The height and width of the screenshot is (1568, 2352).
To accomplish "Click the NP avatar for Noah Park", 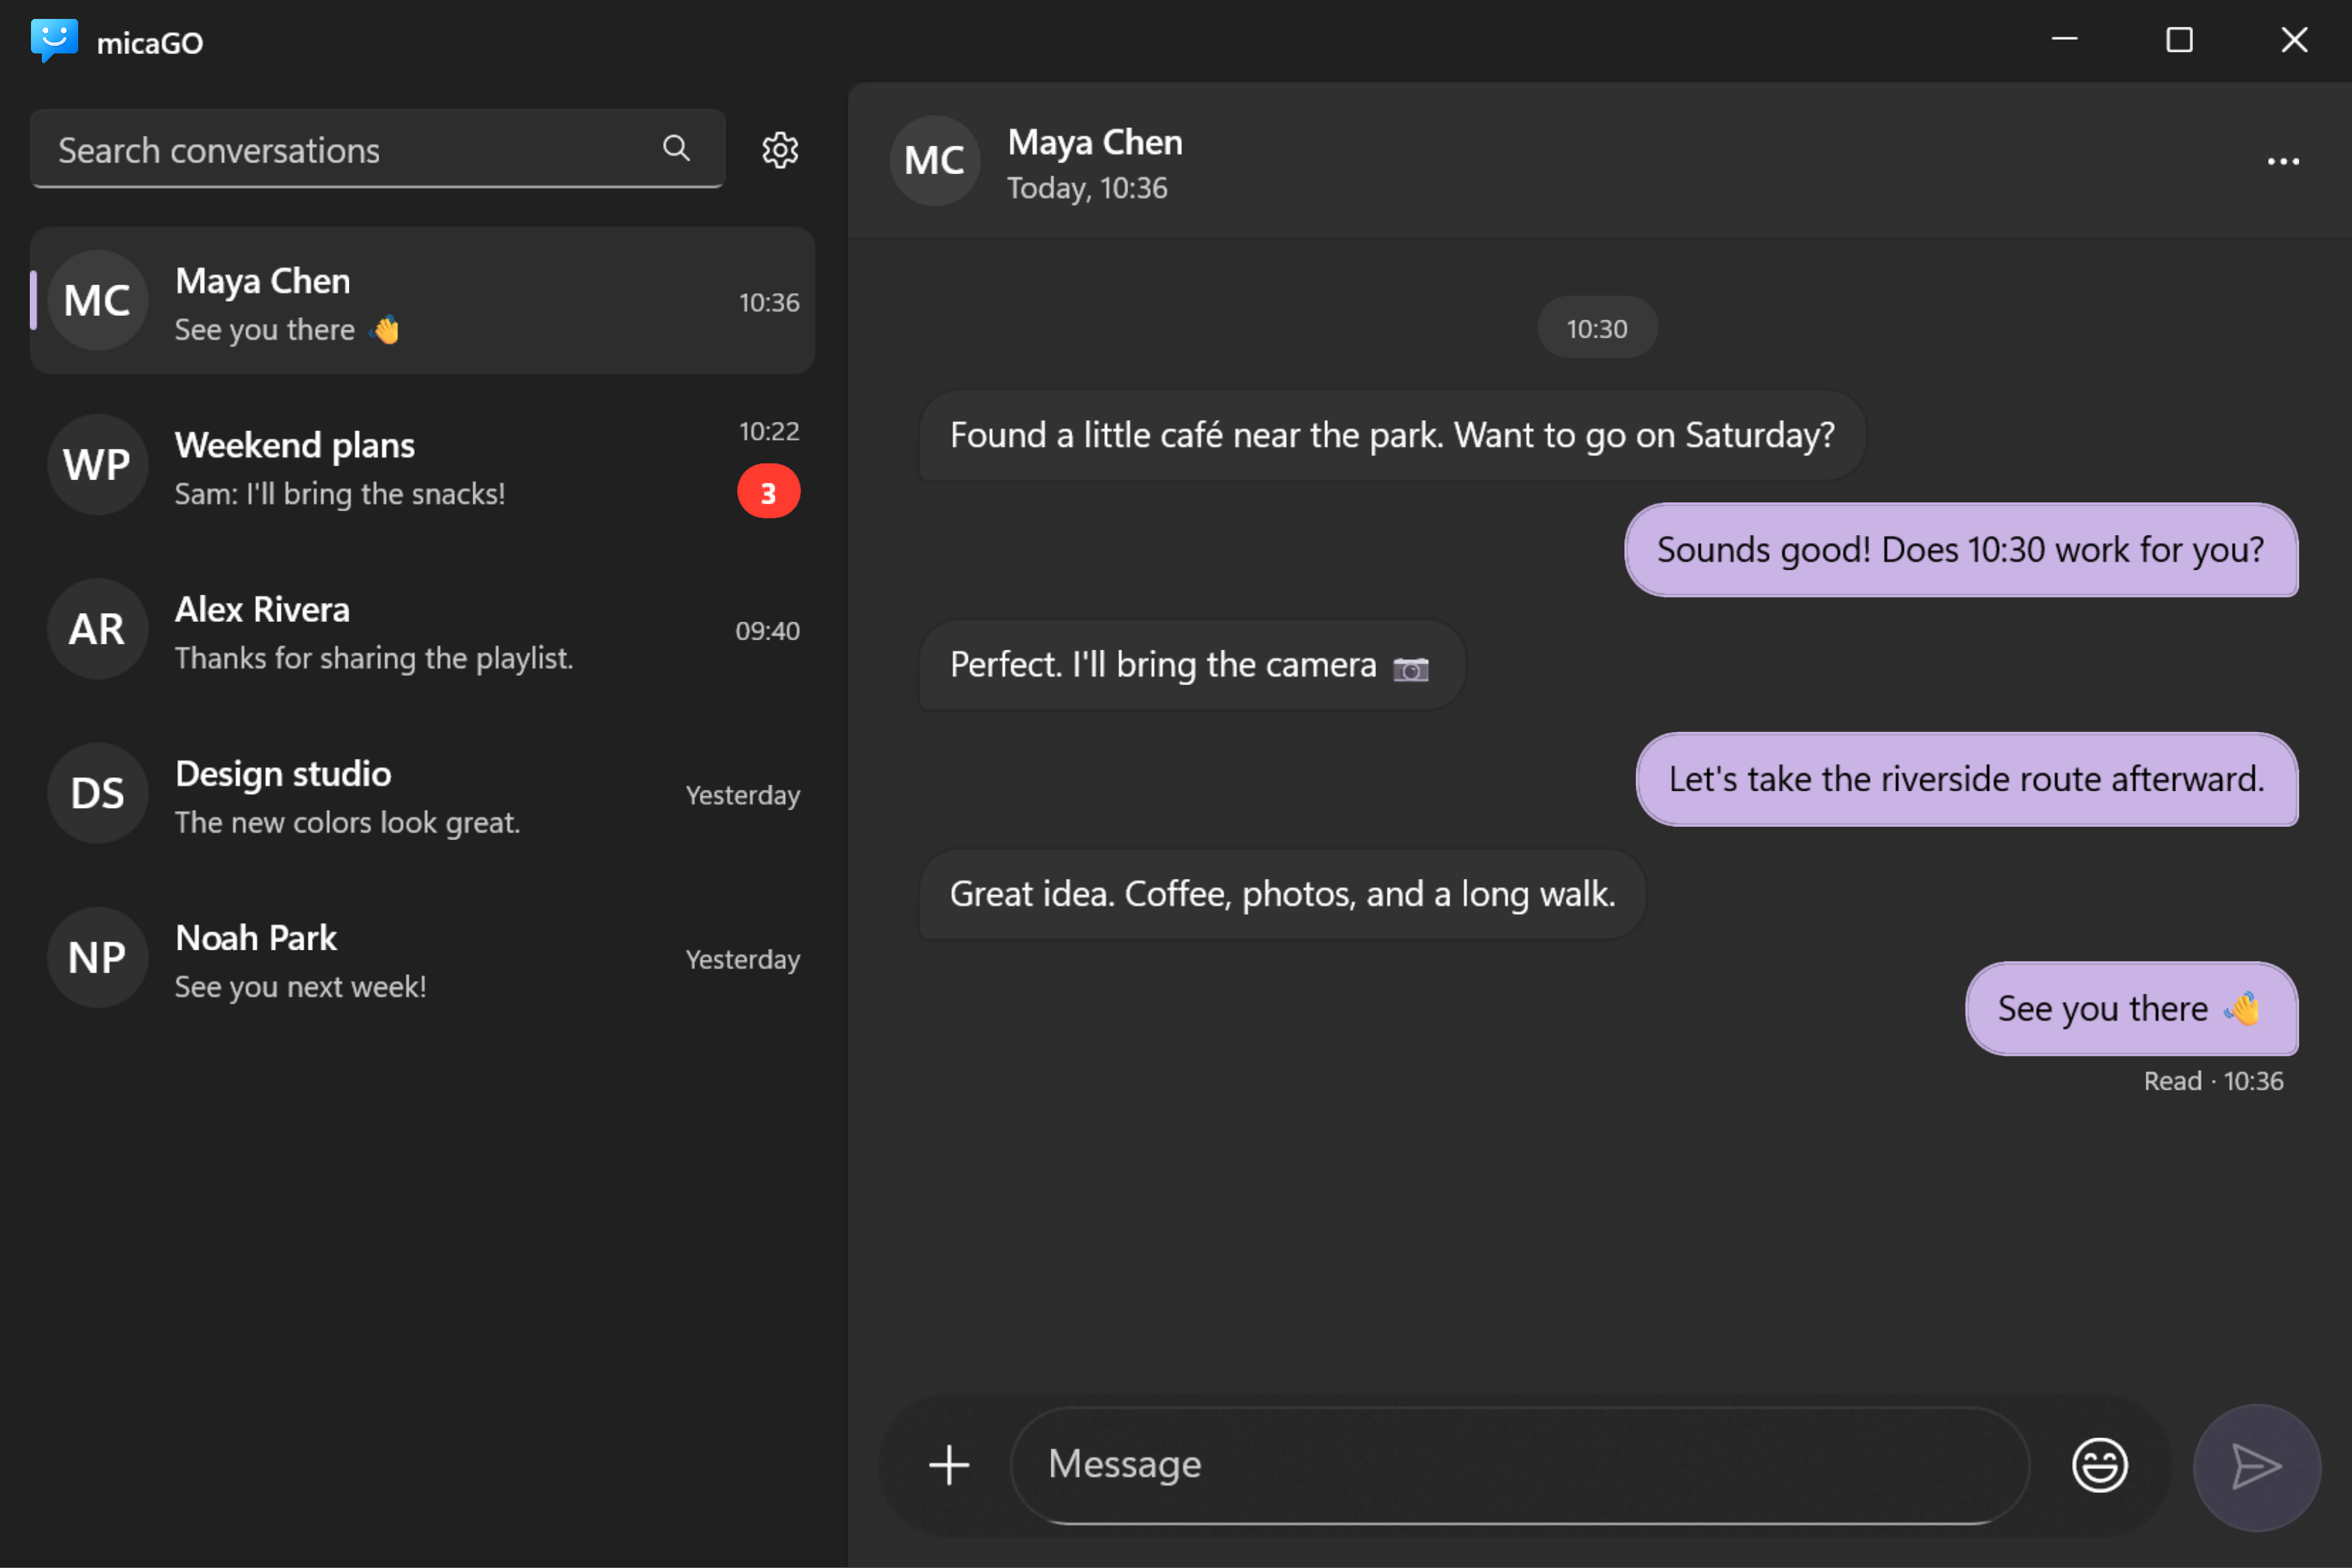I will pyautogui.click(x=98, y=957).
